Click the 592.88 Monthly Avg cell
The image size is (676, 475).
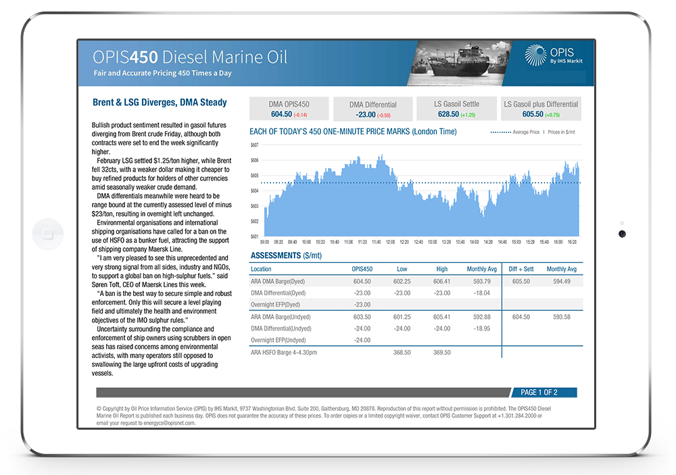click(x=482, y=317)
